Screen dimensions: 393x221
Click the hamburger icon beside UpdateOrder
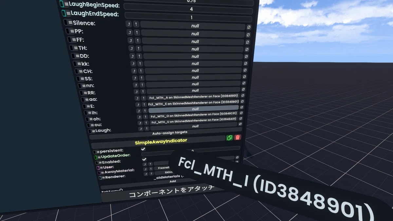tap(99, 157)
